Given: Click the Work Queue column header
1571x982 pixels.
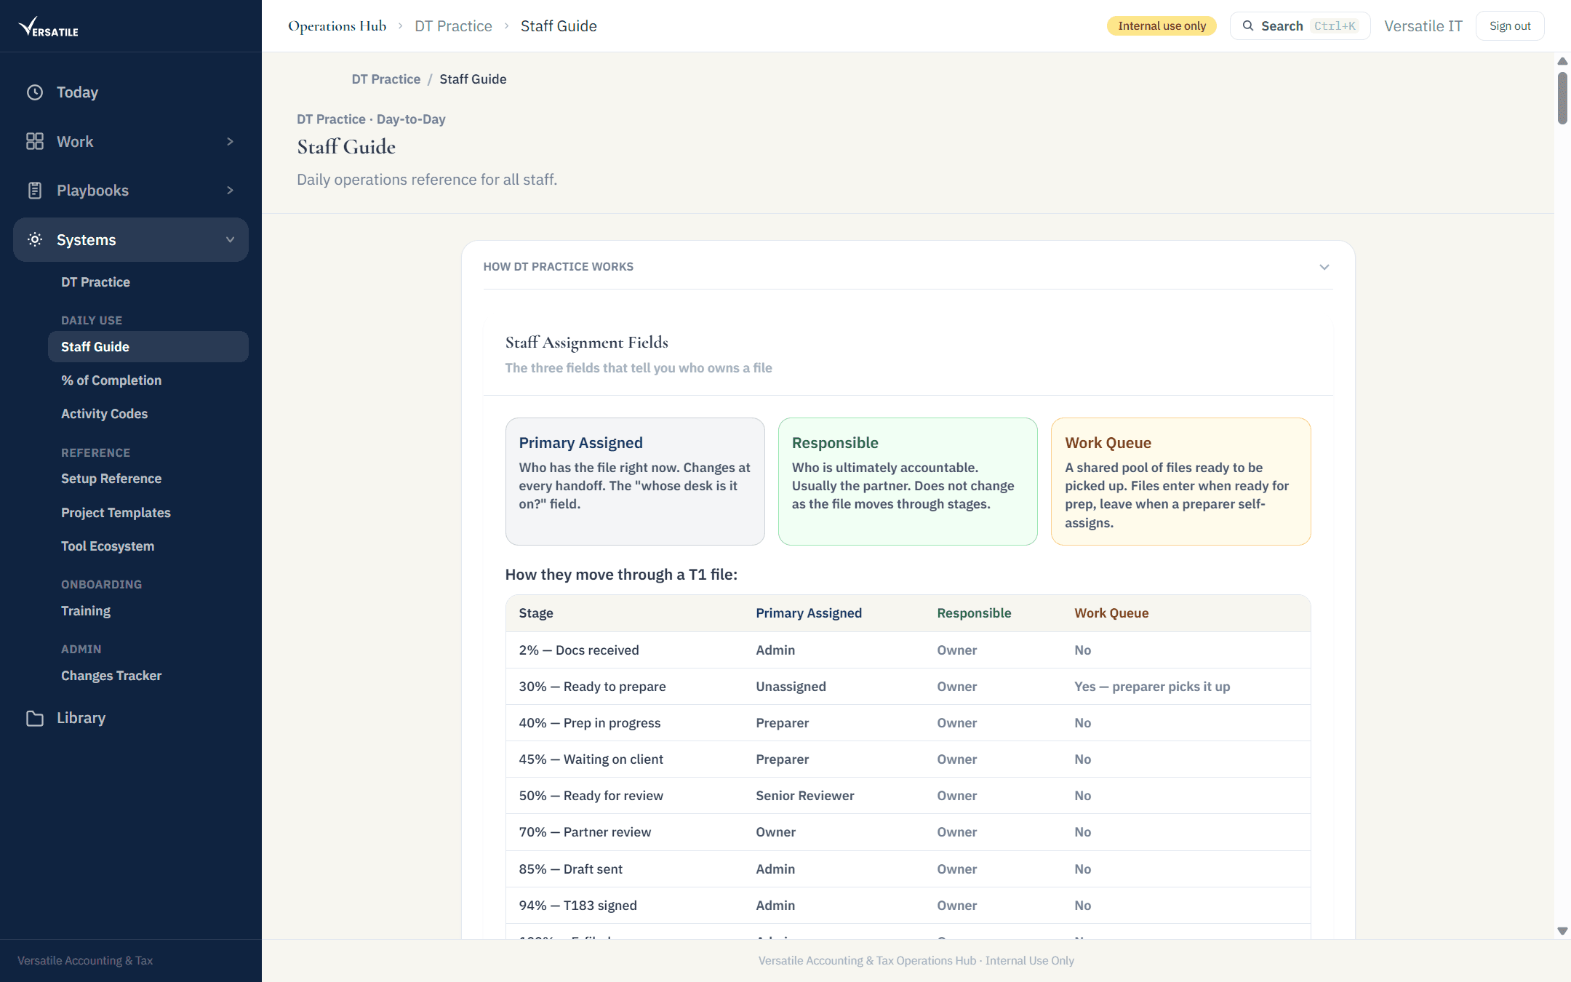Looking at the screenshot, I should (1111, 613).
